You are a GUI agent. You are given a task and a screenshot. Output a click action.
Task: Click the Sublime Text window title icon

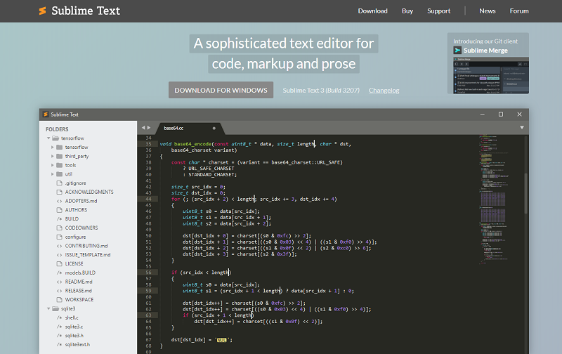46,114
